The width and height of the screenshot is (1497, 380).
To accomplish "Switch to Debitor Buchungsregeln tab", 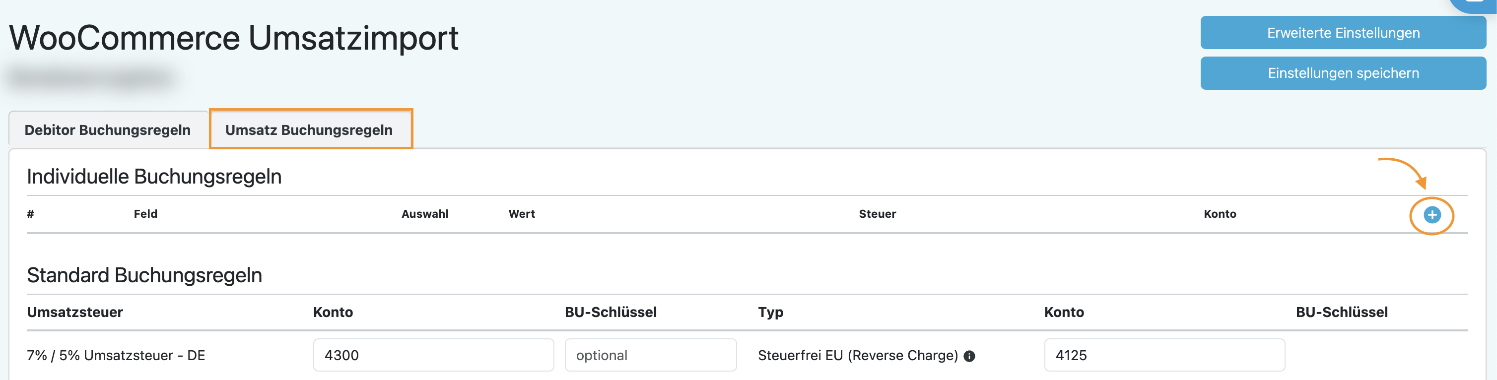I will click(x=108, y=129).
